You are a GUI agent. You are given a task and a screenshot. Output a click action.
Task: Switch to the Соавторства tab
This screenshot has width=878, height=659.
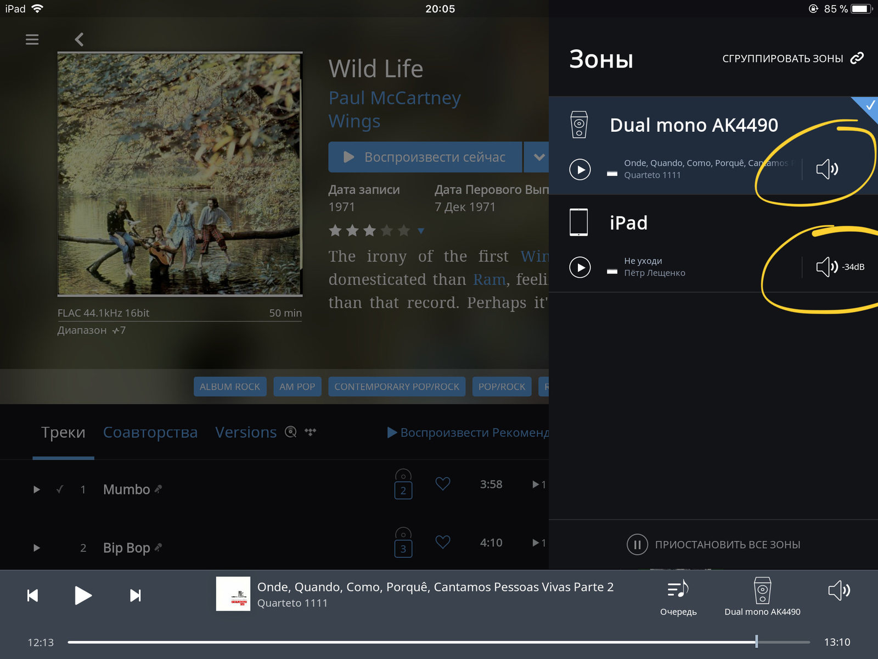(x=150, y=433)
